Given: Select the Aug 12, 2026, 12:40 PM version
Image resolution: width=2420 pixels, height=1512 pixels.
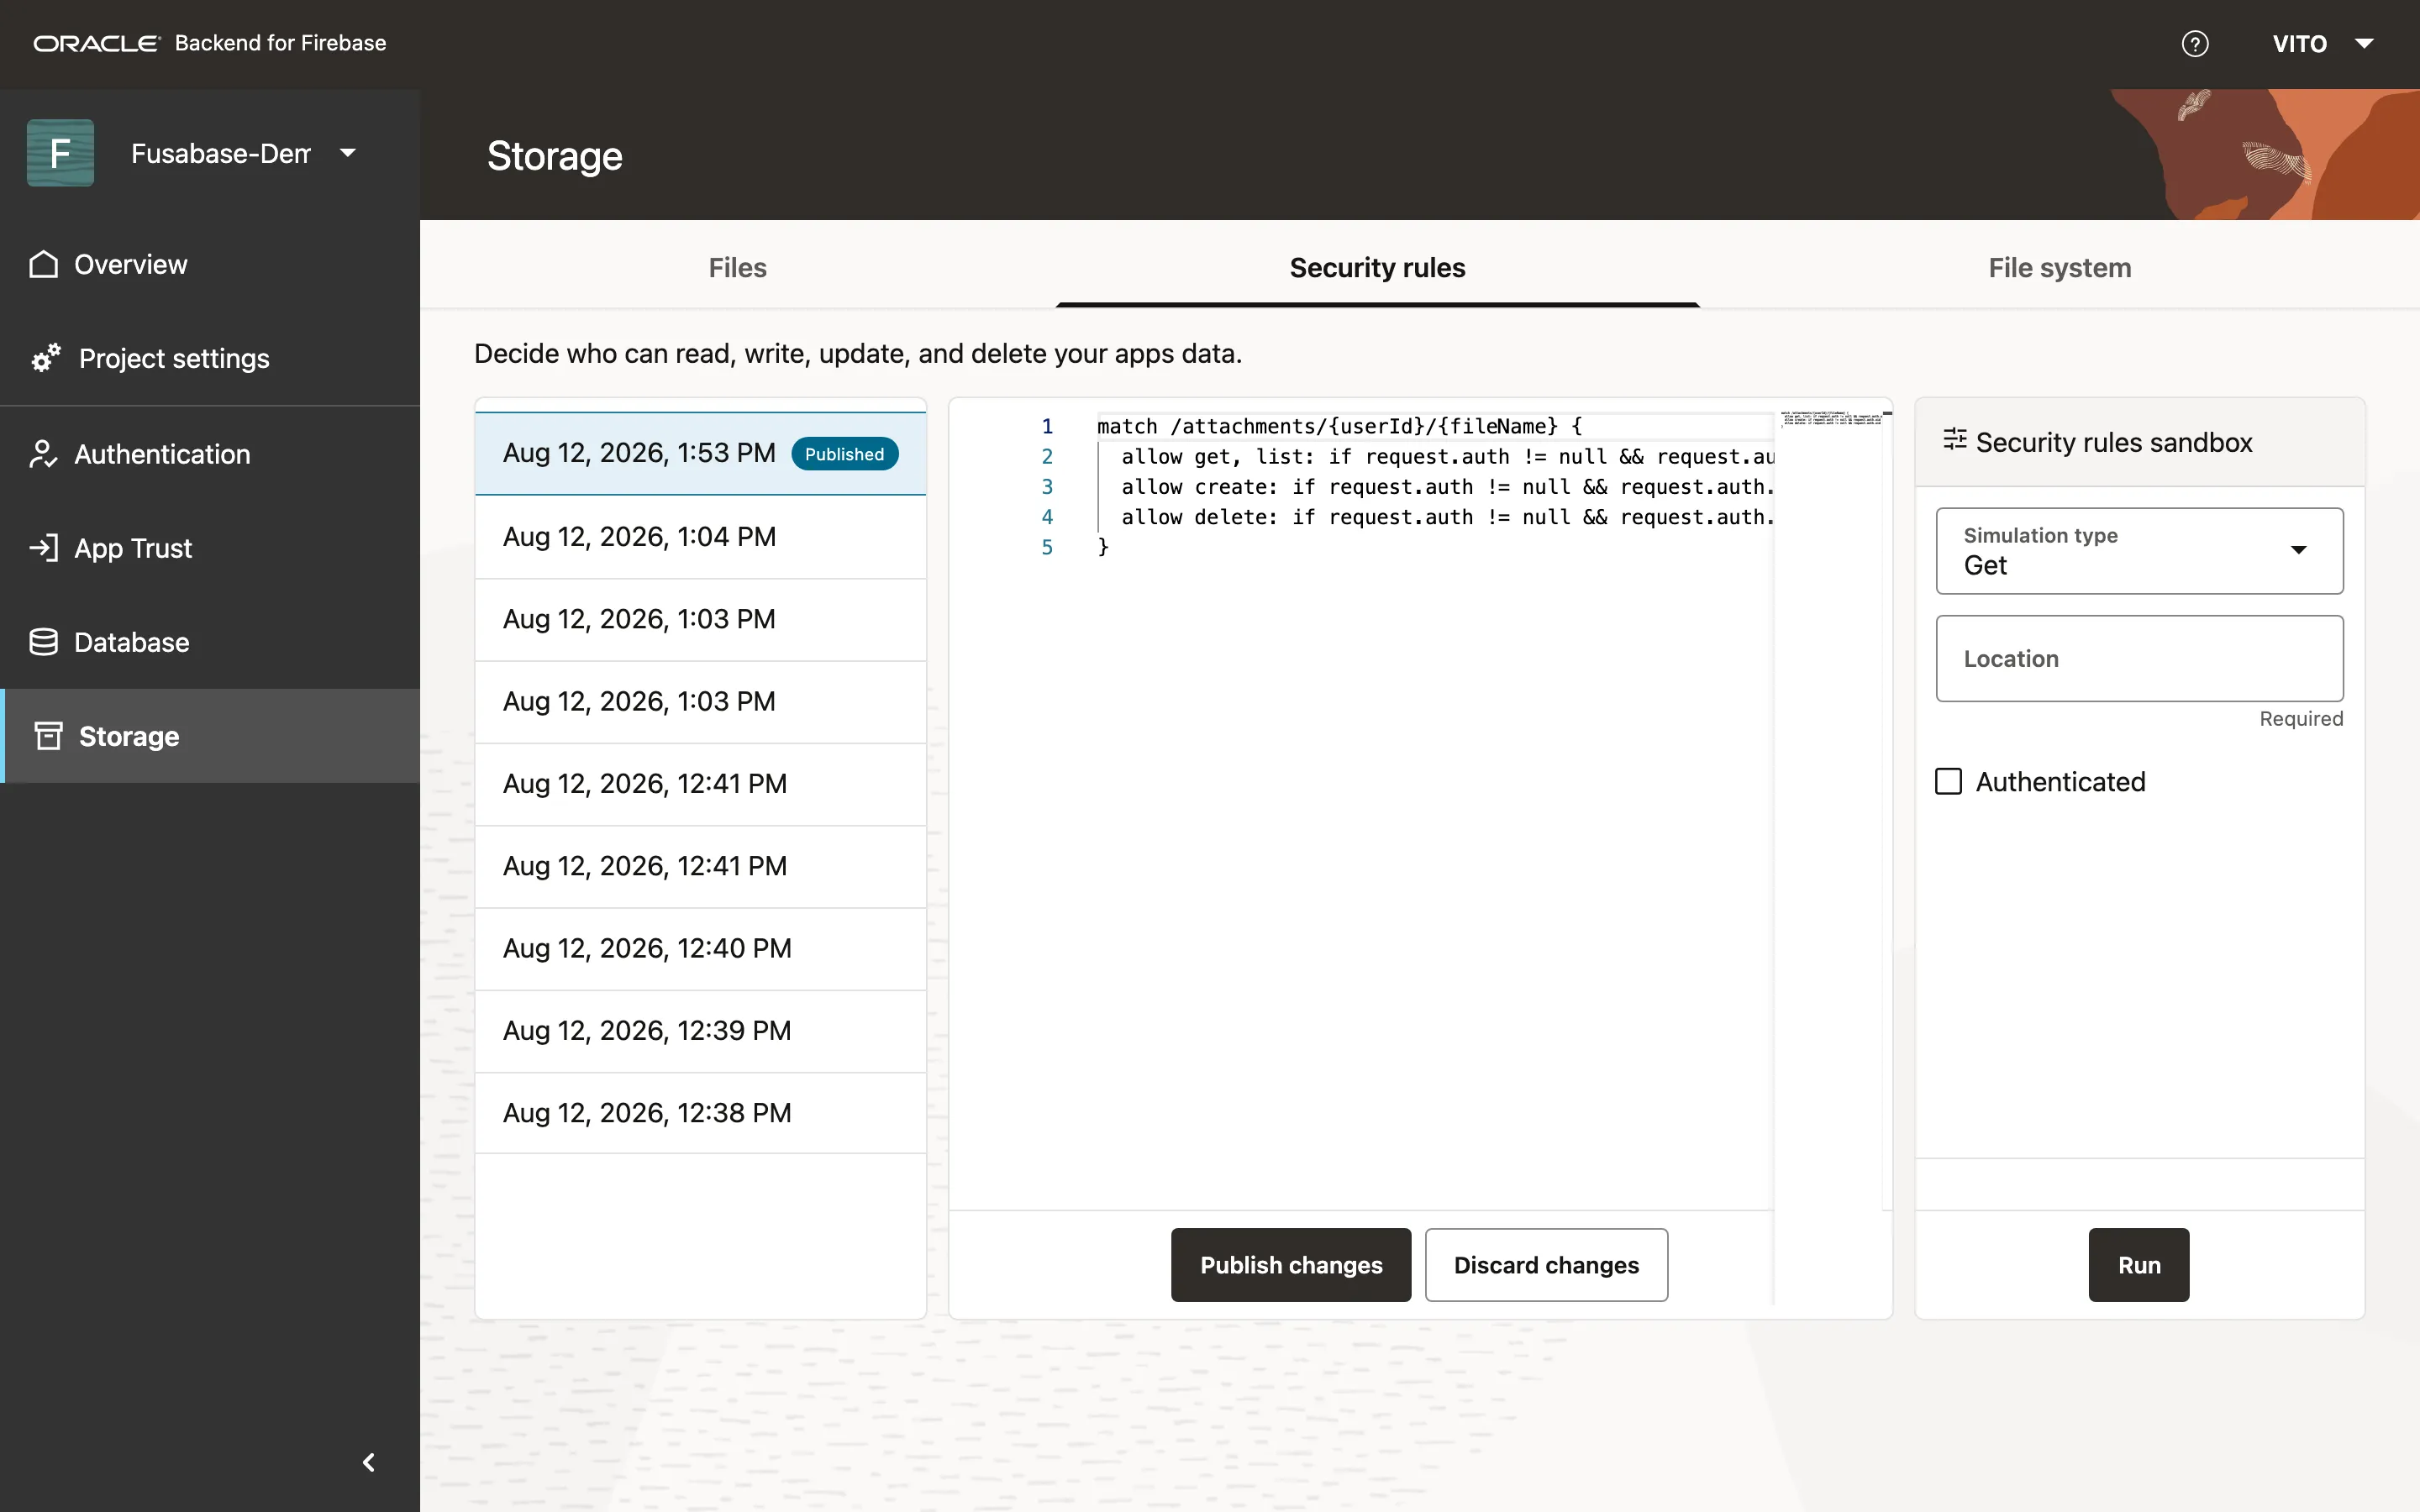Looking at the screenshot, I should 700,948.
